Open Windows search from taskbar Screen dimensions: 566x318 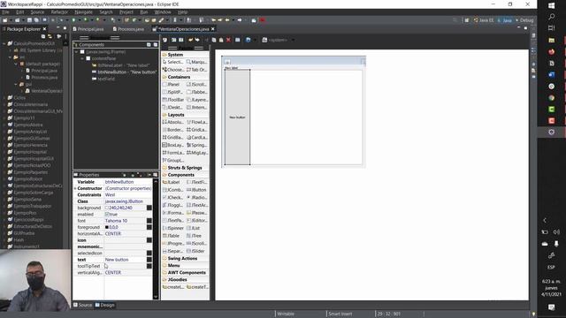pyautogui.click(x=551, y=17)
